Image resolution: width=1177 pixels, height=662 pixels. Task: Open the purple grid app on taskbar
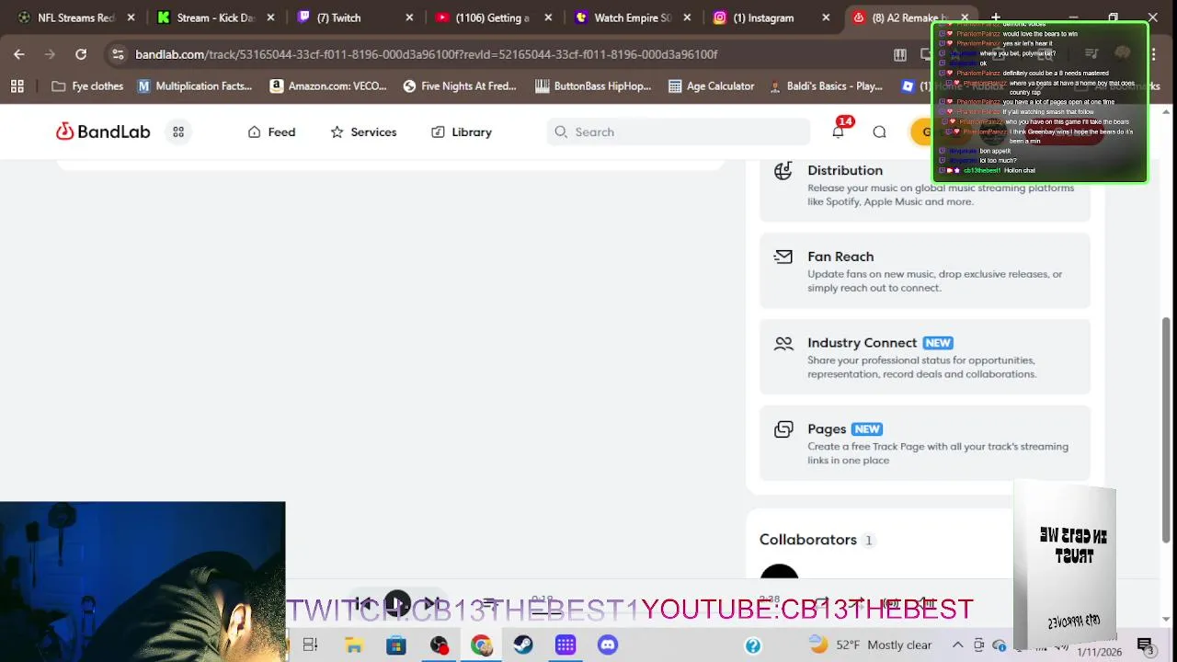[x=566, y=645]
